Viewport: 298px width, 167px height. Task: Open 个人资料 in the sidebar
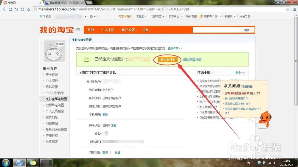point(52,81)
